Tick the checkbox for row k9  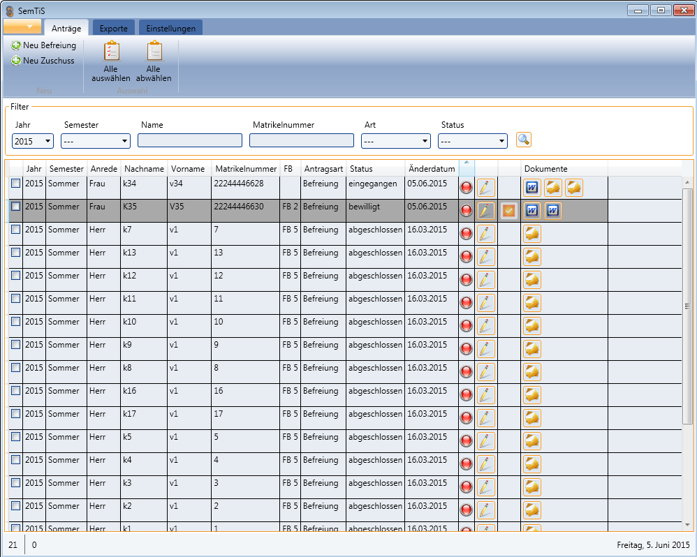[x=15, y=345]
